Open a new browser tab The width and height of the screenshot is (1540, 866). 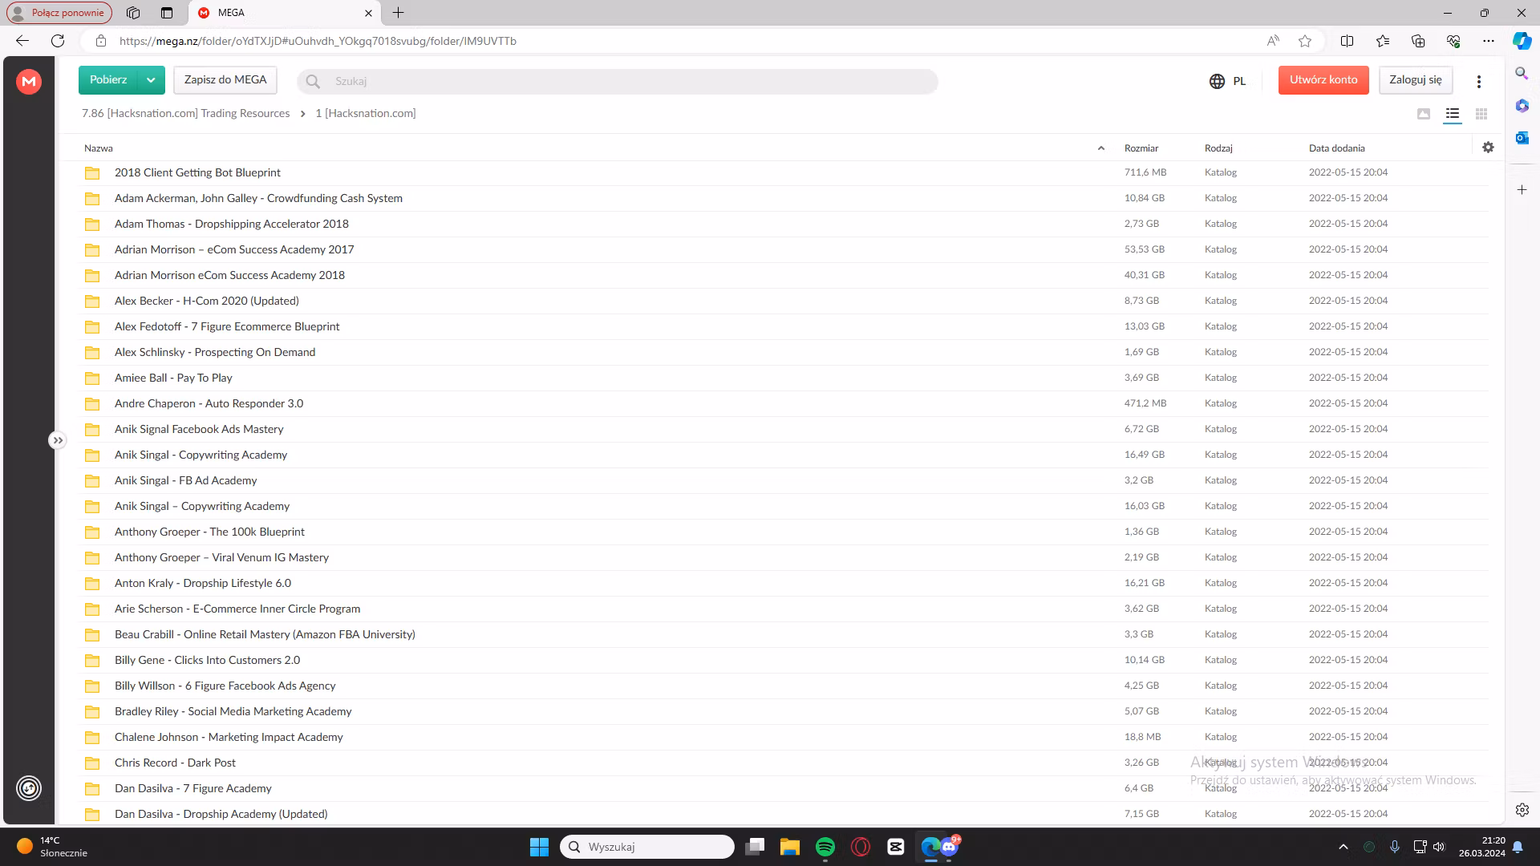[x=399, y=13]
